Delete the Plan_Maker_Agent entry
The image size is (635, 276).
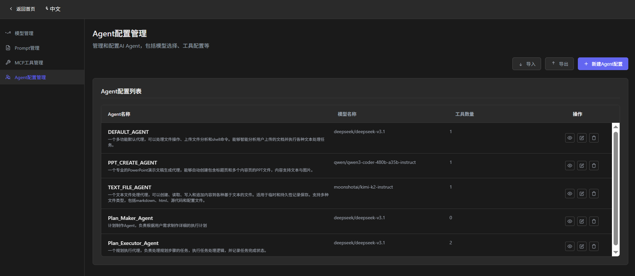click(x=594, y=221)
